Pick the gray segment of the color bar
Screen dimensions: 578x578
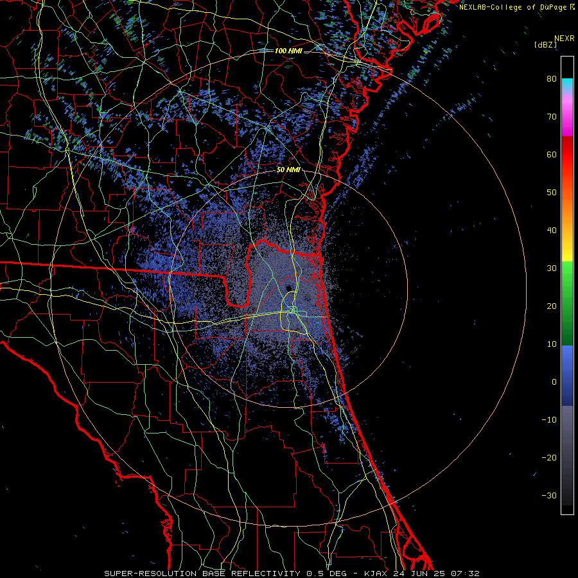(x=567, y=455)
